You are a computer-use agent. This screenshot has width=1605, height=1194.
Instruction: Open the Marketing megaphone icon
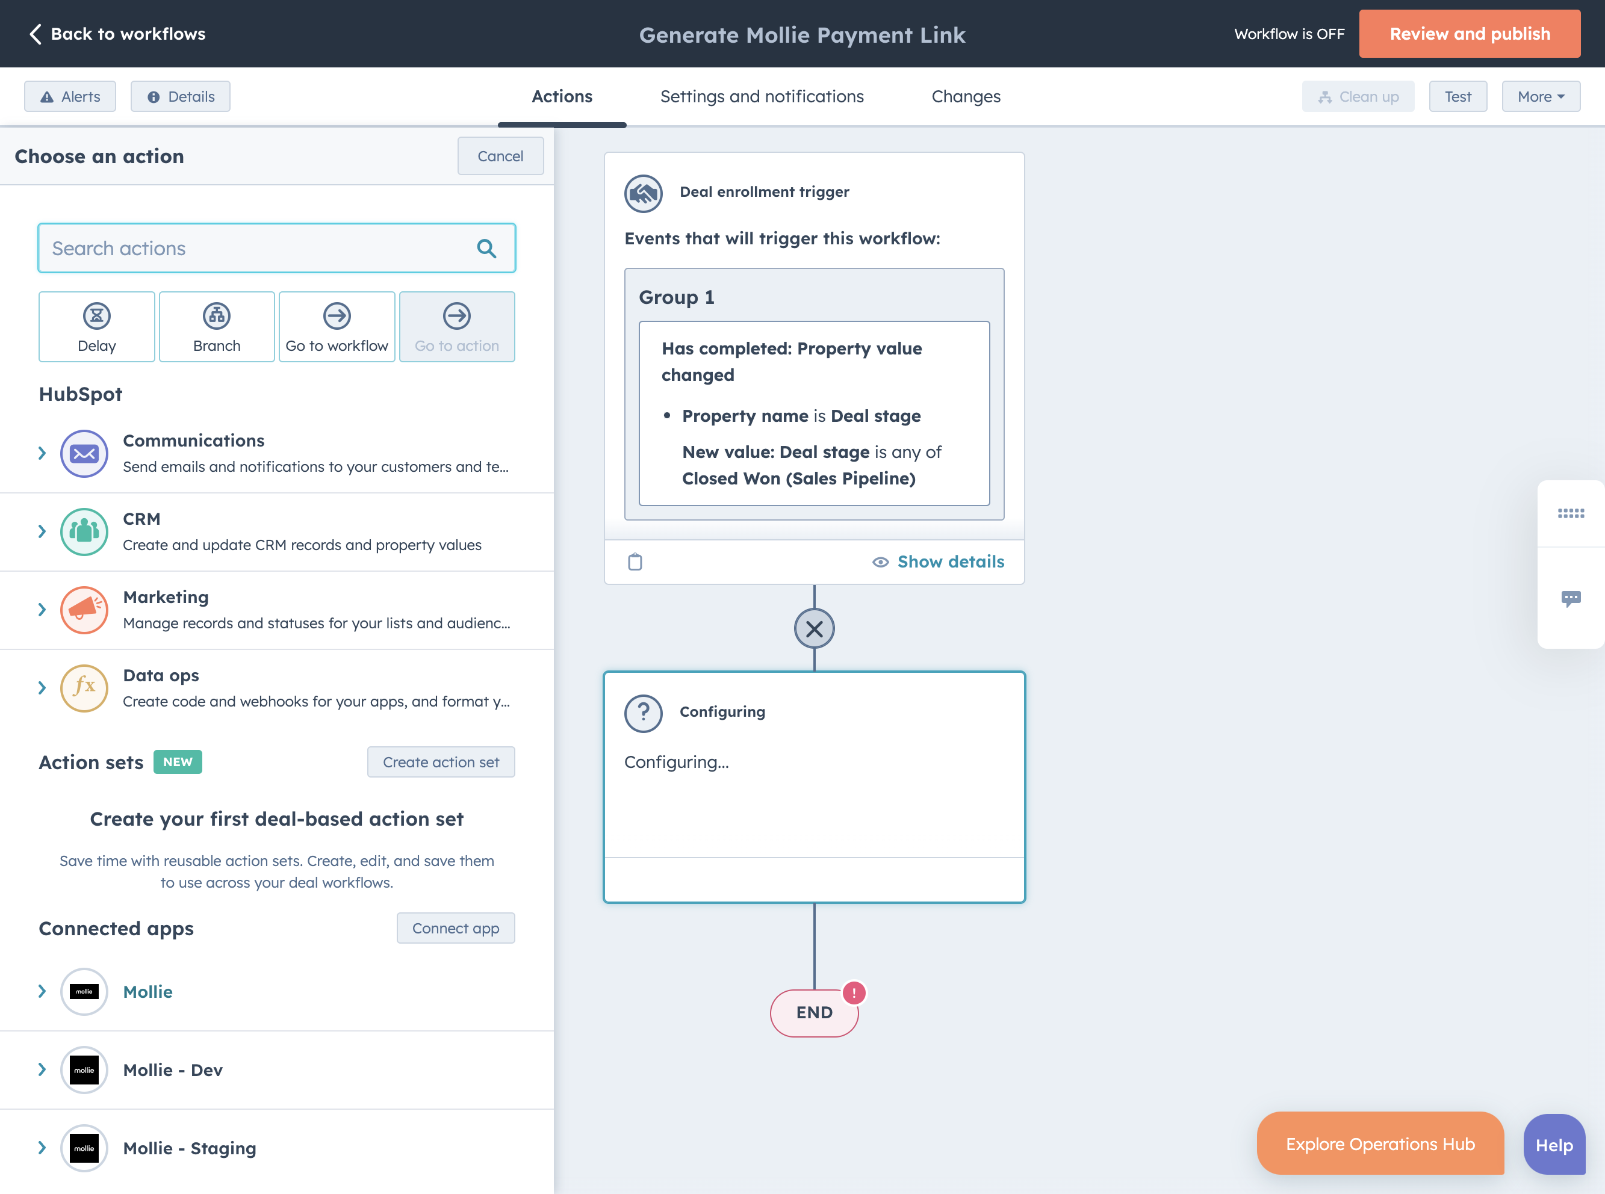pyautogui.click(x=84, y=610)
